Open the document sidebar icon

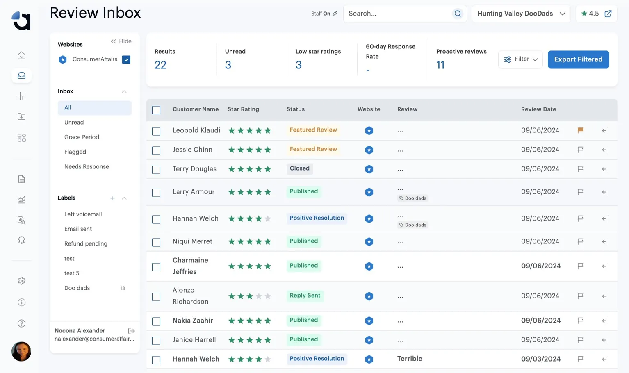point(22,179)
